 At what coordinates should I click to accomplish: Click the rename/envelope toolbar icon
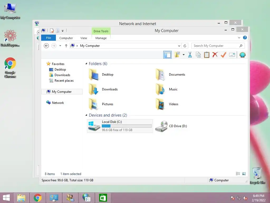(x=232, y=55)
